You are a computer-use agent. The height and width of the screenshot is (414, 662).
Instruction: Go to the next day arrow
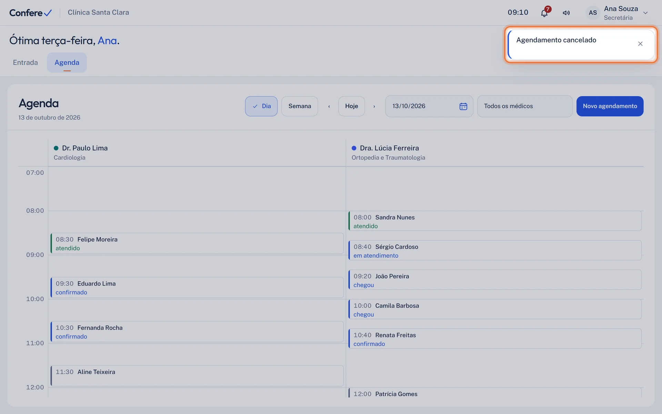pyautogui.click(x=374, y=106)
